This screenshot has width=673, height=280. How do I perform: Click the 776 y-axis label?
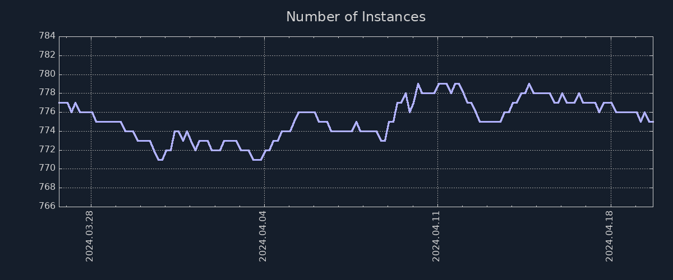point(47,112)
